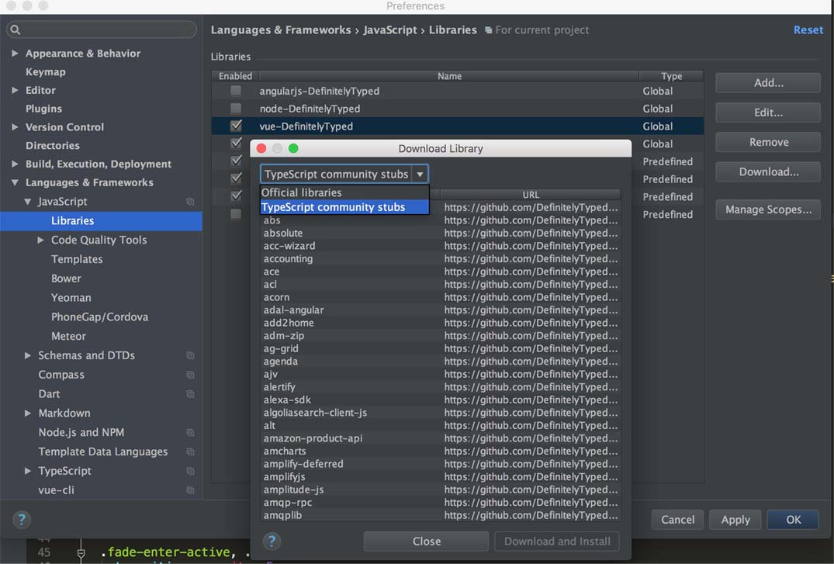Image resolution: width=834 pixels, height=564 pixels.
Task: Click Close in Download Library dialog
Action: point(426,542)
